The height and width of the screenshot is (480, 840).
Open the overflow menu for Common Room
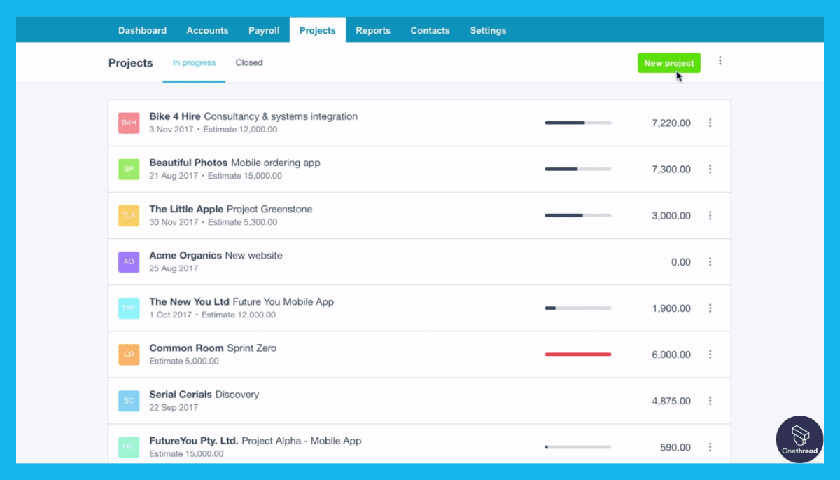click(710, 354)
